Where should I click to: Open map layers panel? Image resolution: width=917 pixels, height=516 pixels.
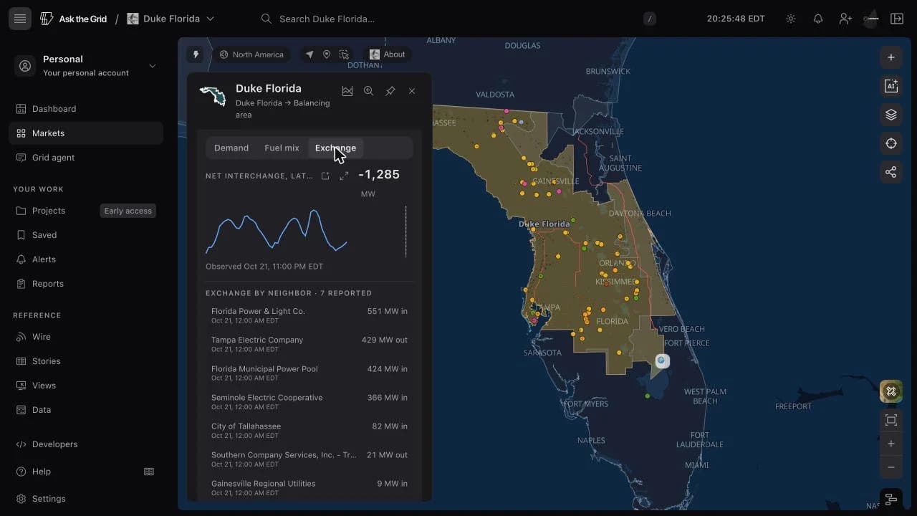(891, 115)
